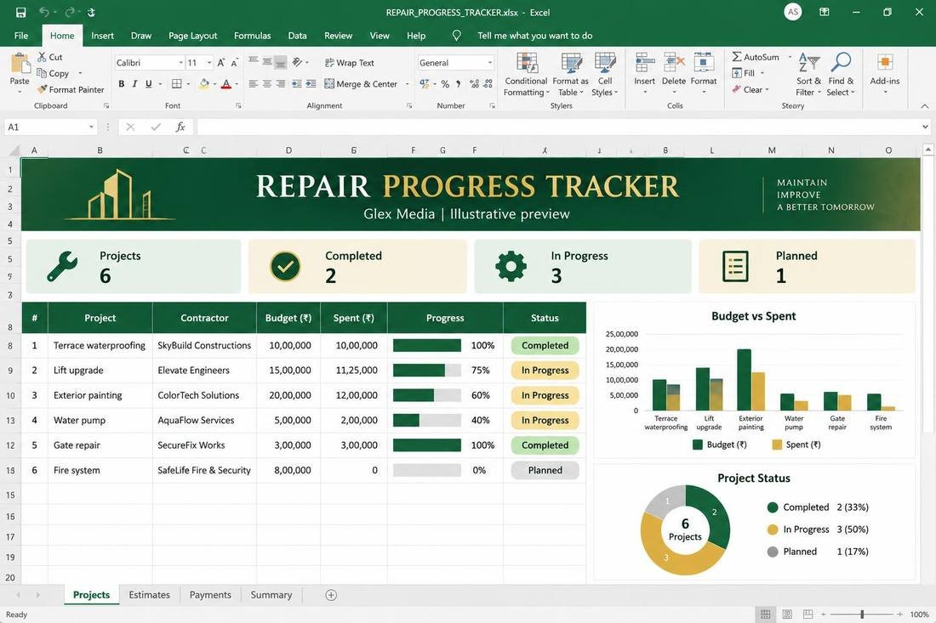This screenshot has width=936, height=623.
Task: Click the Increase Decimal icon
Action: pos(475,84)
